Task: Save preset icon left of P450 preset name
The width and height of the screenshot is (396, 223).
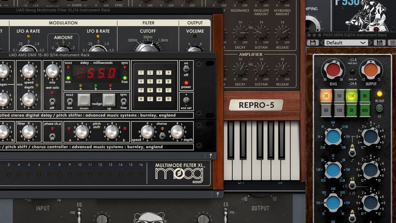Action: point(313,43)
